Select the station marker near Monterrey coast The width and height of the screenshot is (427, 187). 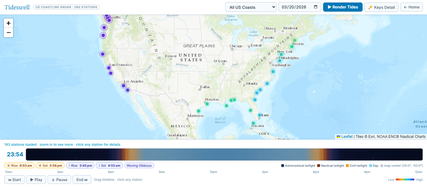[x=199, y=111]
